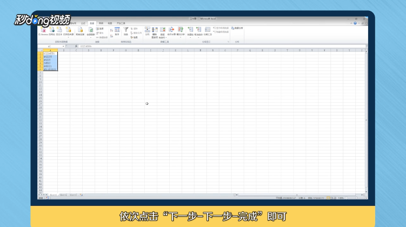Open Existing Connections

point(80,30)
